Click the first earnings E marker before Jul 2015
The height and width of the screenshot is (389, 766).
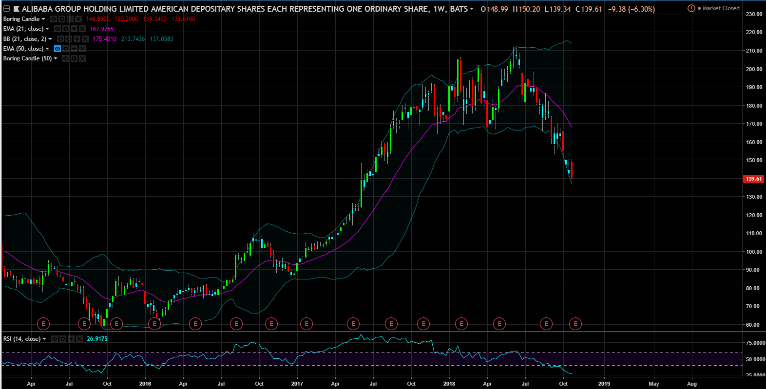pos(43,323)
